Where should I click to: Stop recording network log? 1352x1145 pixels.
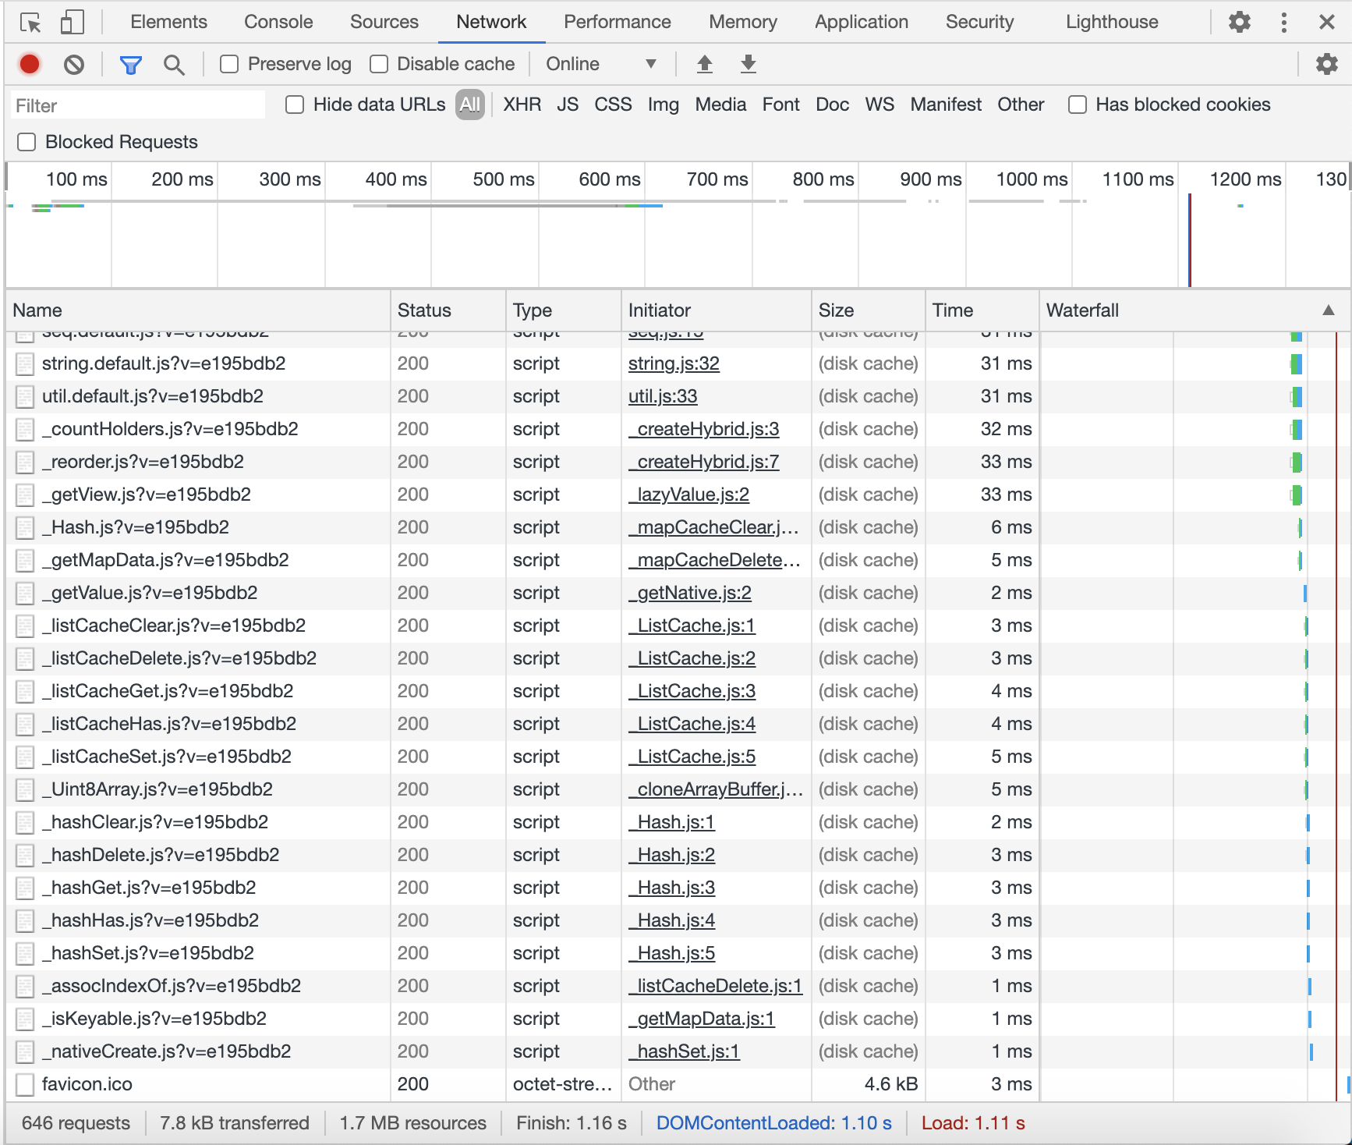point(29,64)
